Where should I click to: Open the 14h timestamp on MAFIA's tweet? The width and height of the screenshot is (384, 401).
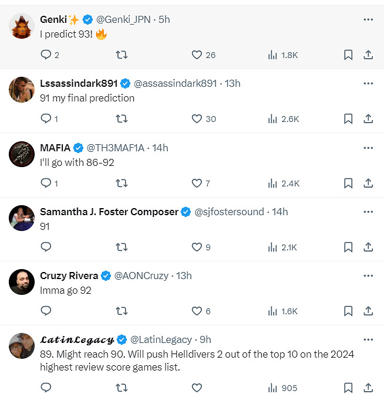(160, 148)
